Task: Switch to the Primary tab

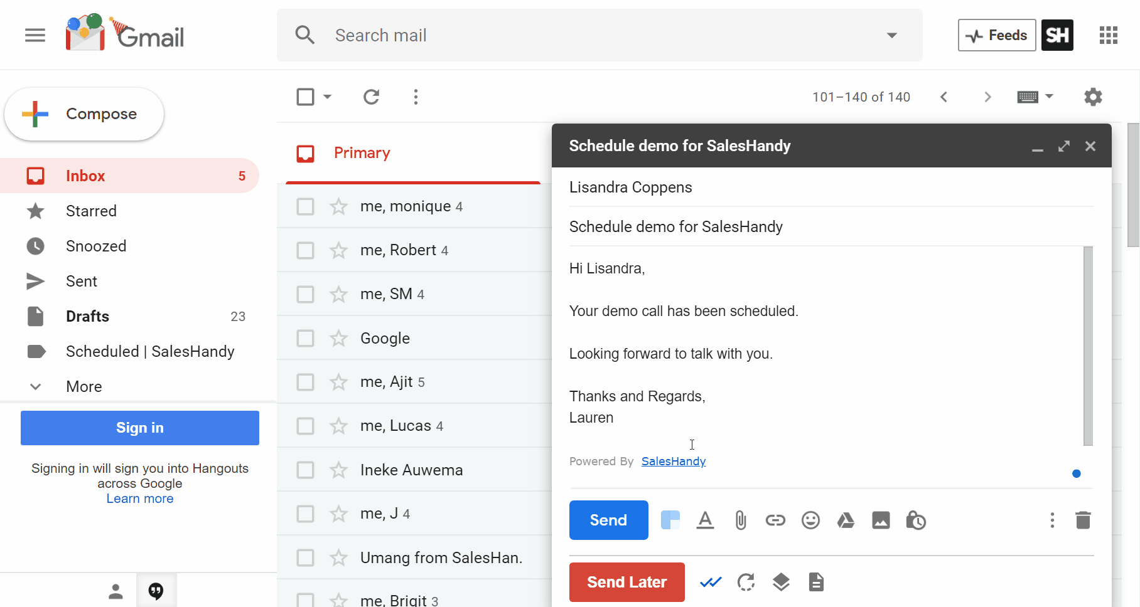Action: (x=362, y=152)
